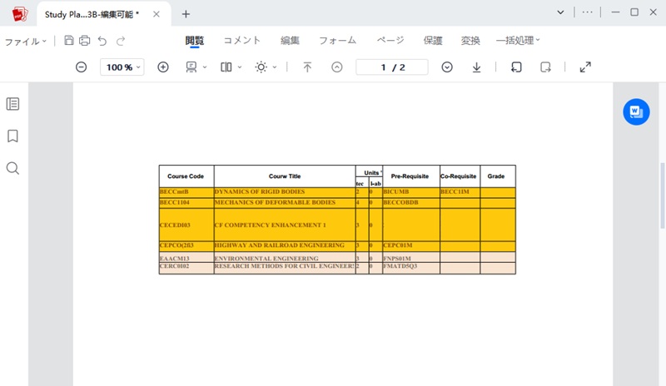
Task: Click CF COMPETENCY ENHANCEMENT 1 cell
Action: click(284, 225)
